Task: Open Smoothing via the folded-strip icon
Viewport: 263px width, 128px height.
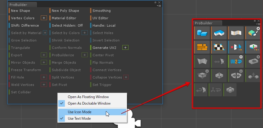Action: point(236,33)
